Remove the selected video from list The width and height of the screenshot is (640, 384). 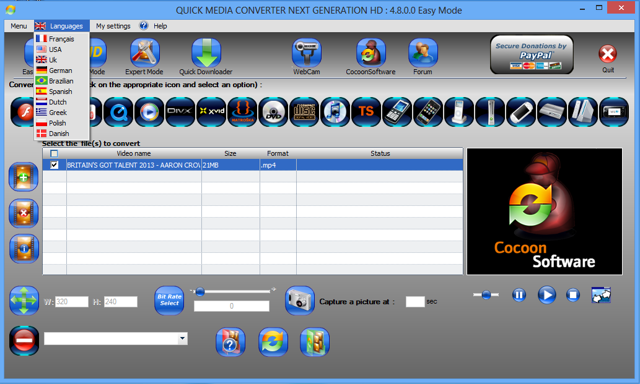[x=24, y=213]
